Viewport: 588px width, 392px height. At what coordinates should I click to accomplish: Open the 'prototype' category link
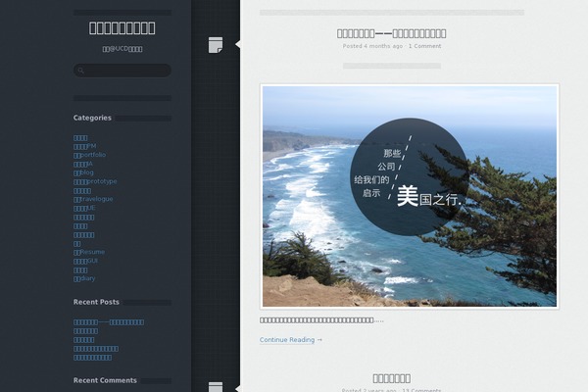point(95,181)
